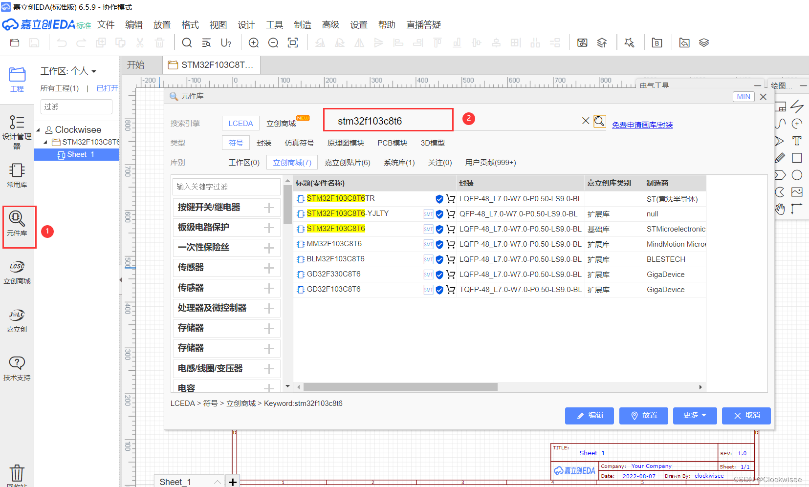Open the 工作区: 个人 dropdown
809x487 pixels.
pos(68,71)
